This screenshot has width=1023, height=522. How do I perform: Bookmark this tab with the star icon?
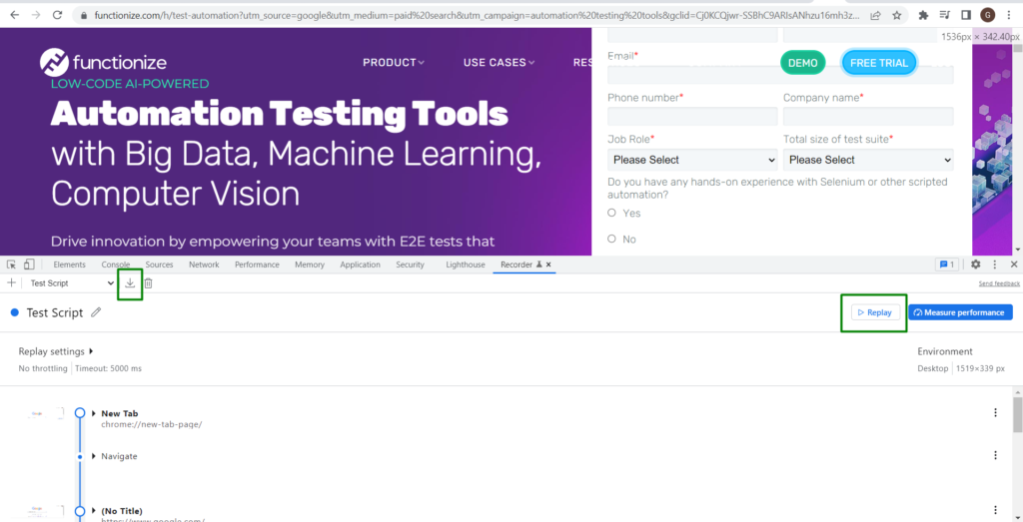coord(897,14)
